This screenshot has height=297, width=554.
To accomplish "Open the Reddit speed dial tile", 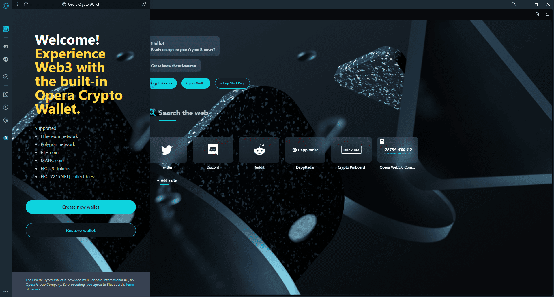I will pos(259,150).
